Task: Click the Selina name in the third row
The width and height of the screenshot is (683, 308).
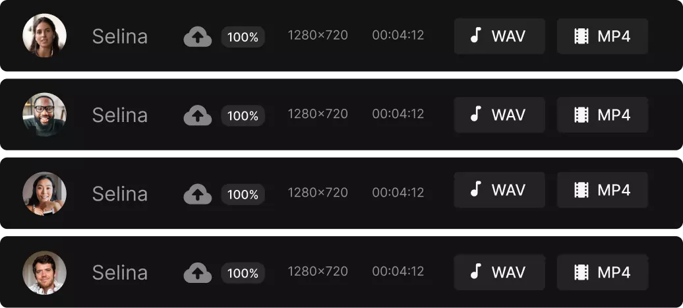Action: pyautogui.click(x=119, y=194)
